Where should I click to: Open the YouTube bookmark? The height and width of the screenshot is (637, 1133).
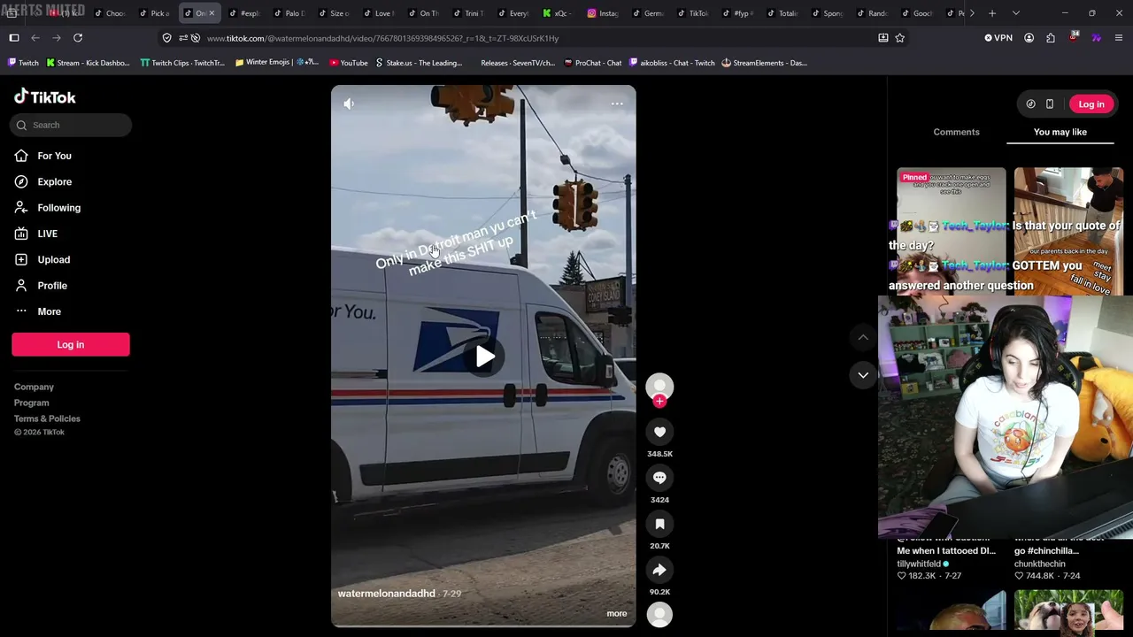pyautogui.click(x=348, y=63)
